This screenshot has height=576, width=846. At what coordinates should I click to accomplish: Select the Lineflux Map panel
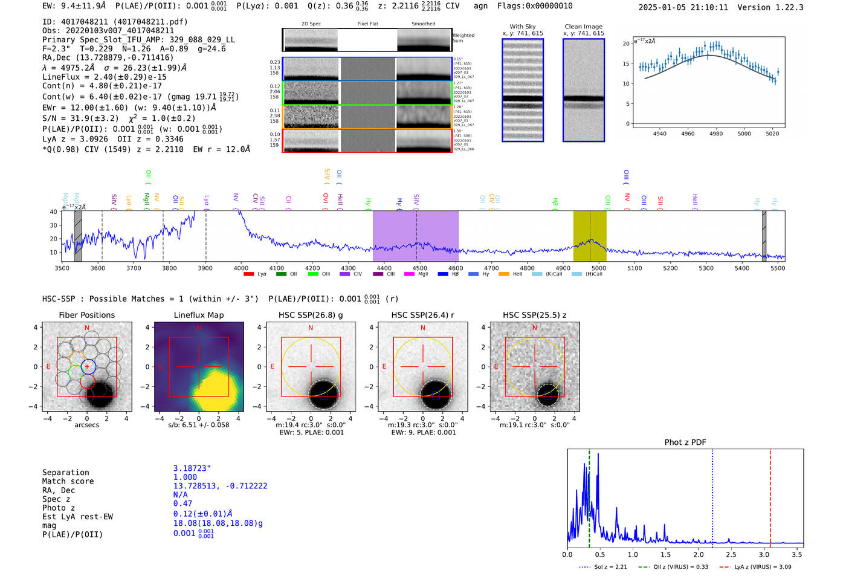tap(199, 367)
